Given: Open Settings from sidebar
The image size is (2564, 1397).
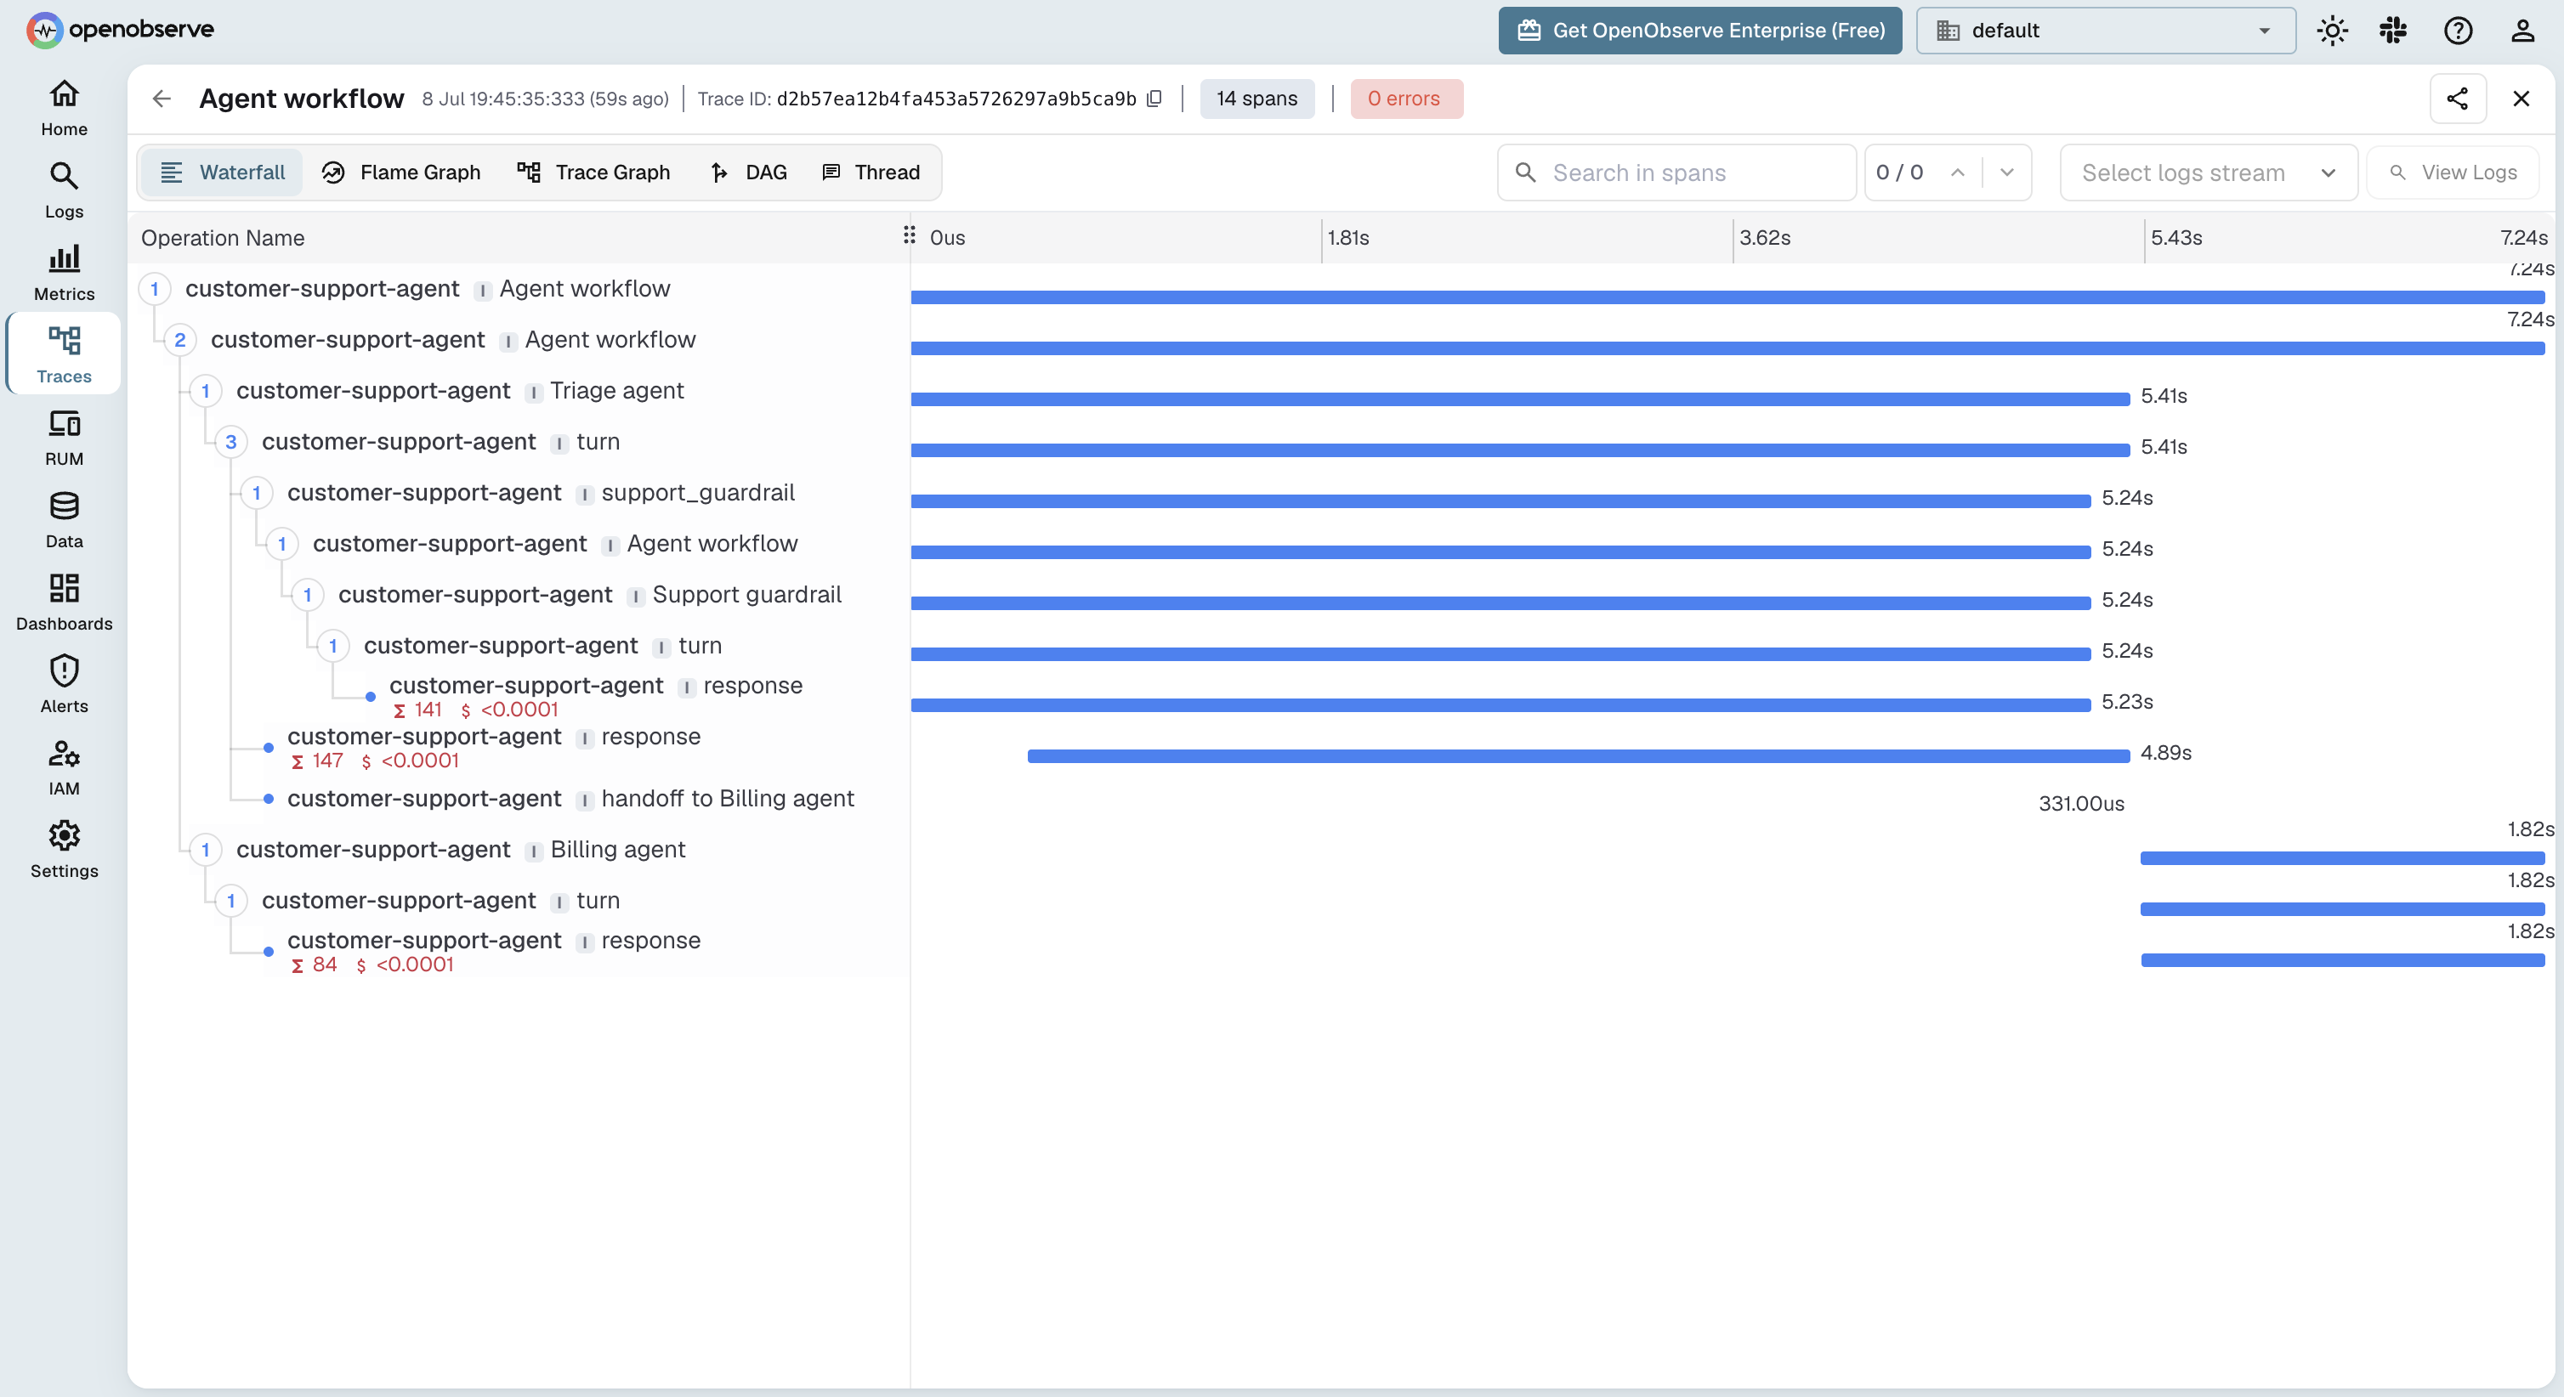Looking at the screenshot, I should click(64, 851).
